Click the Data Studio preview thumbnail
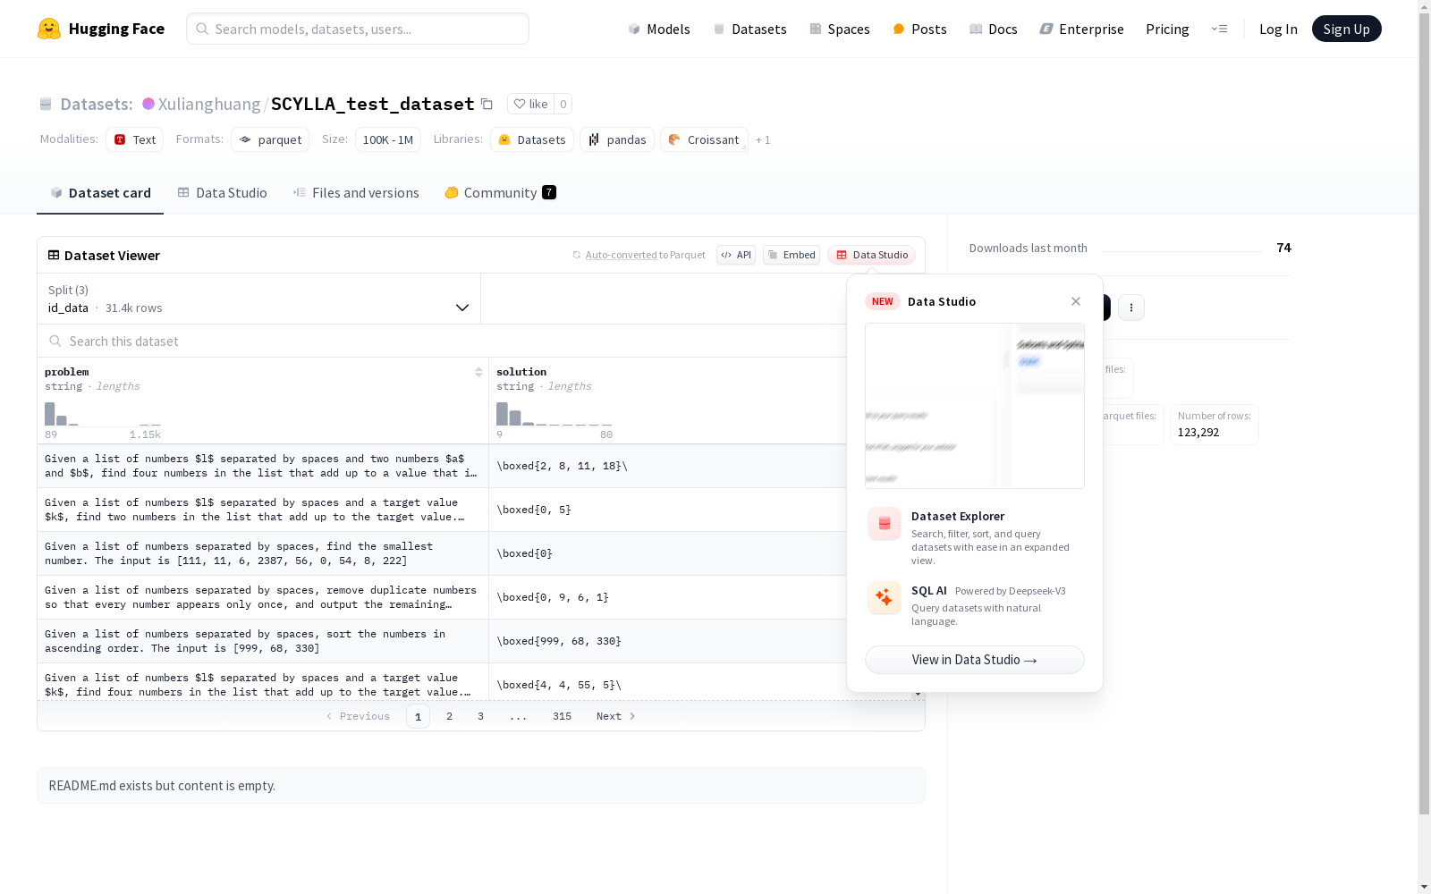 point(974,406)
